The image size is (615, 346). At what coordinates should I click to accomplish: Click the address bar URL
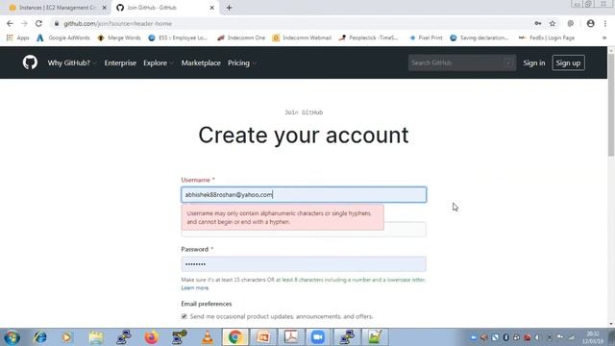(117, 23)
